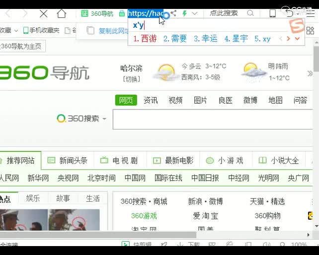Open 天猫·精选 link
319x255 pixels.
click(x=267, y=201)
